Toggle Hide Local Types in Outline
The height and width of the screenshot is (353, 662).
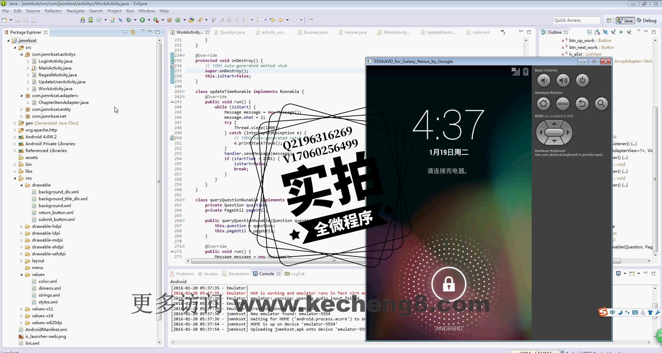(629, 32)
